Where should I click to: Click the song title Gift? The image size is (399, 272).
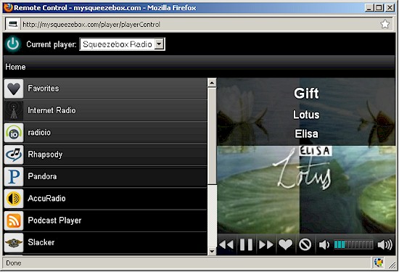point(306,94)
